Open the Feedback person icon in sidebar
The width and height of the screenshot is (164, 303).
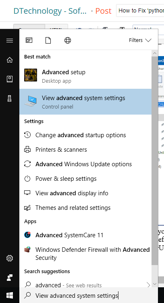[x=10, y=278]
